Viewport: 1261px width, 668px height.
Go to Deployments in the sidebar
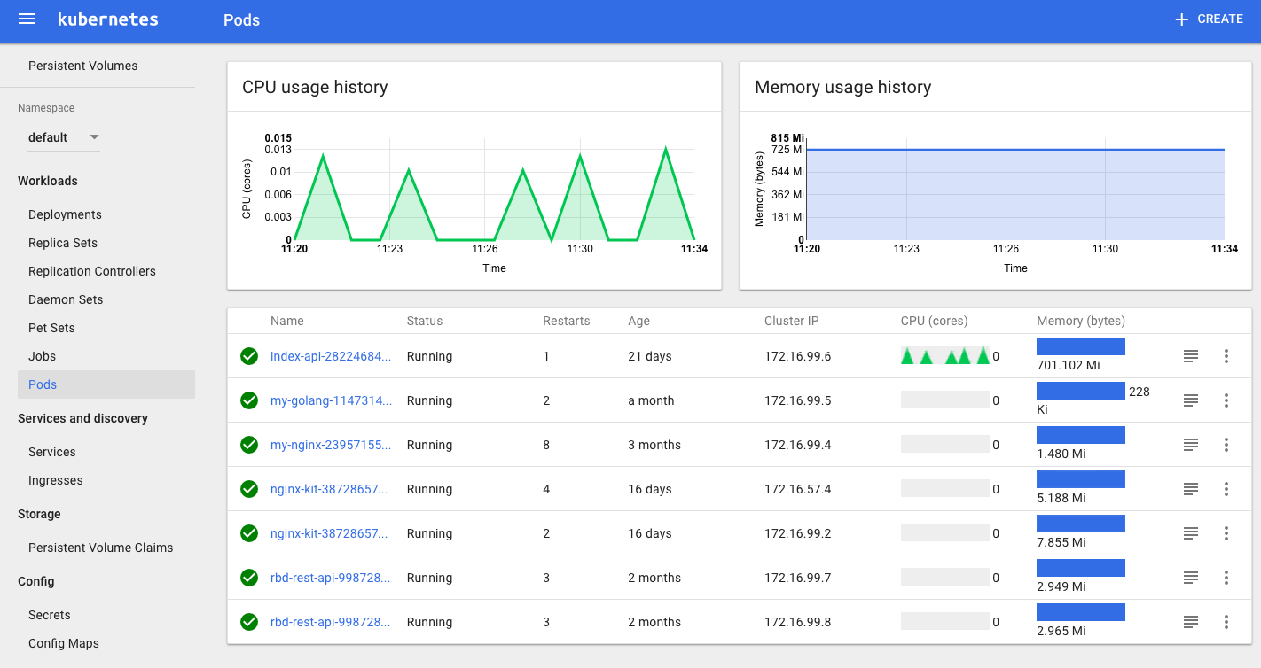click(x=65, y=214)
